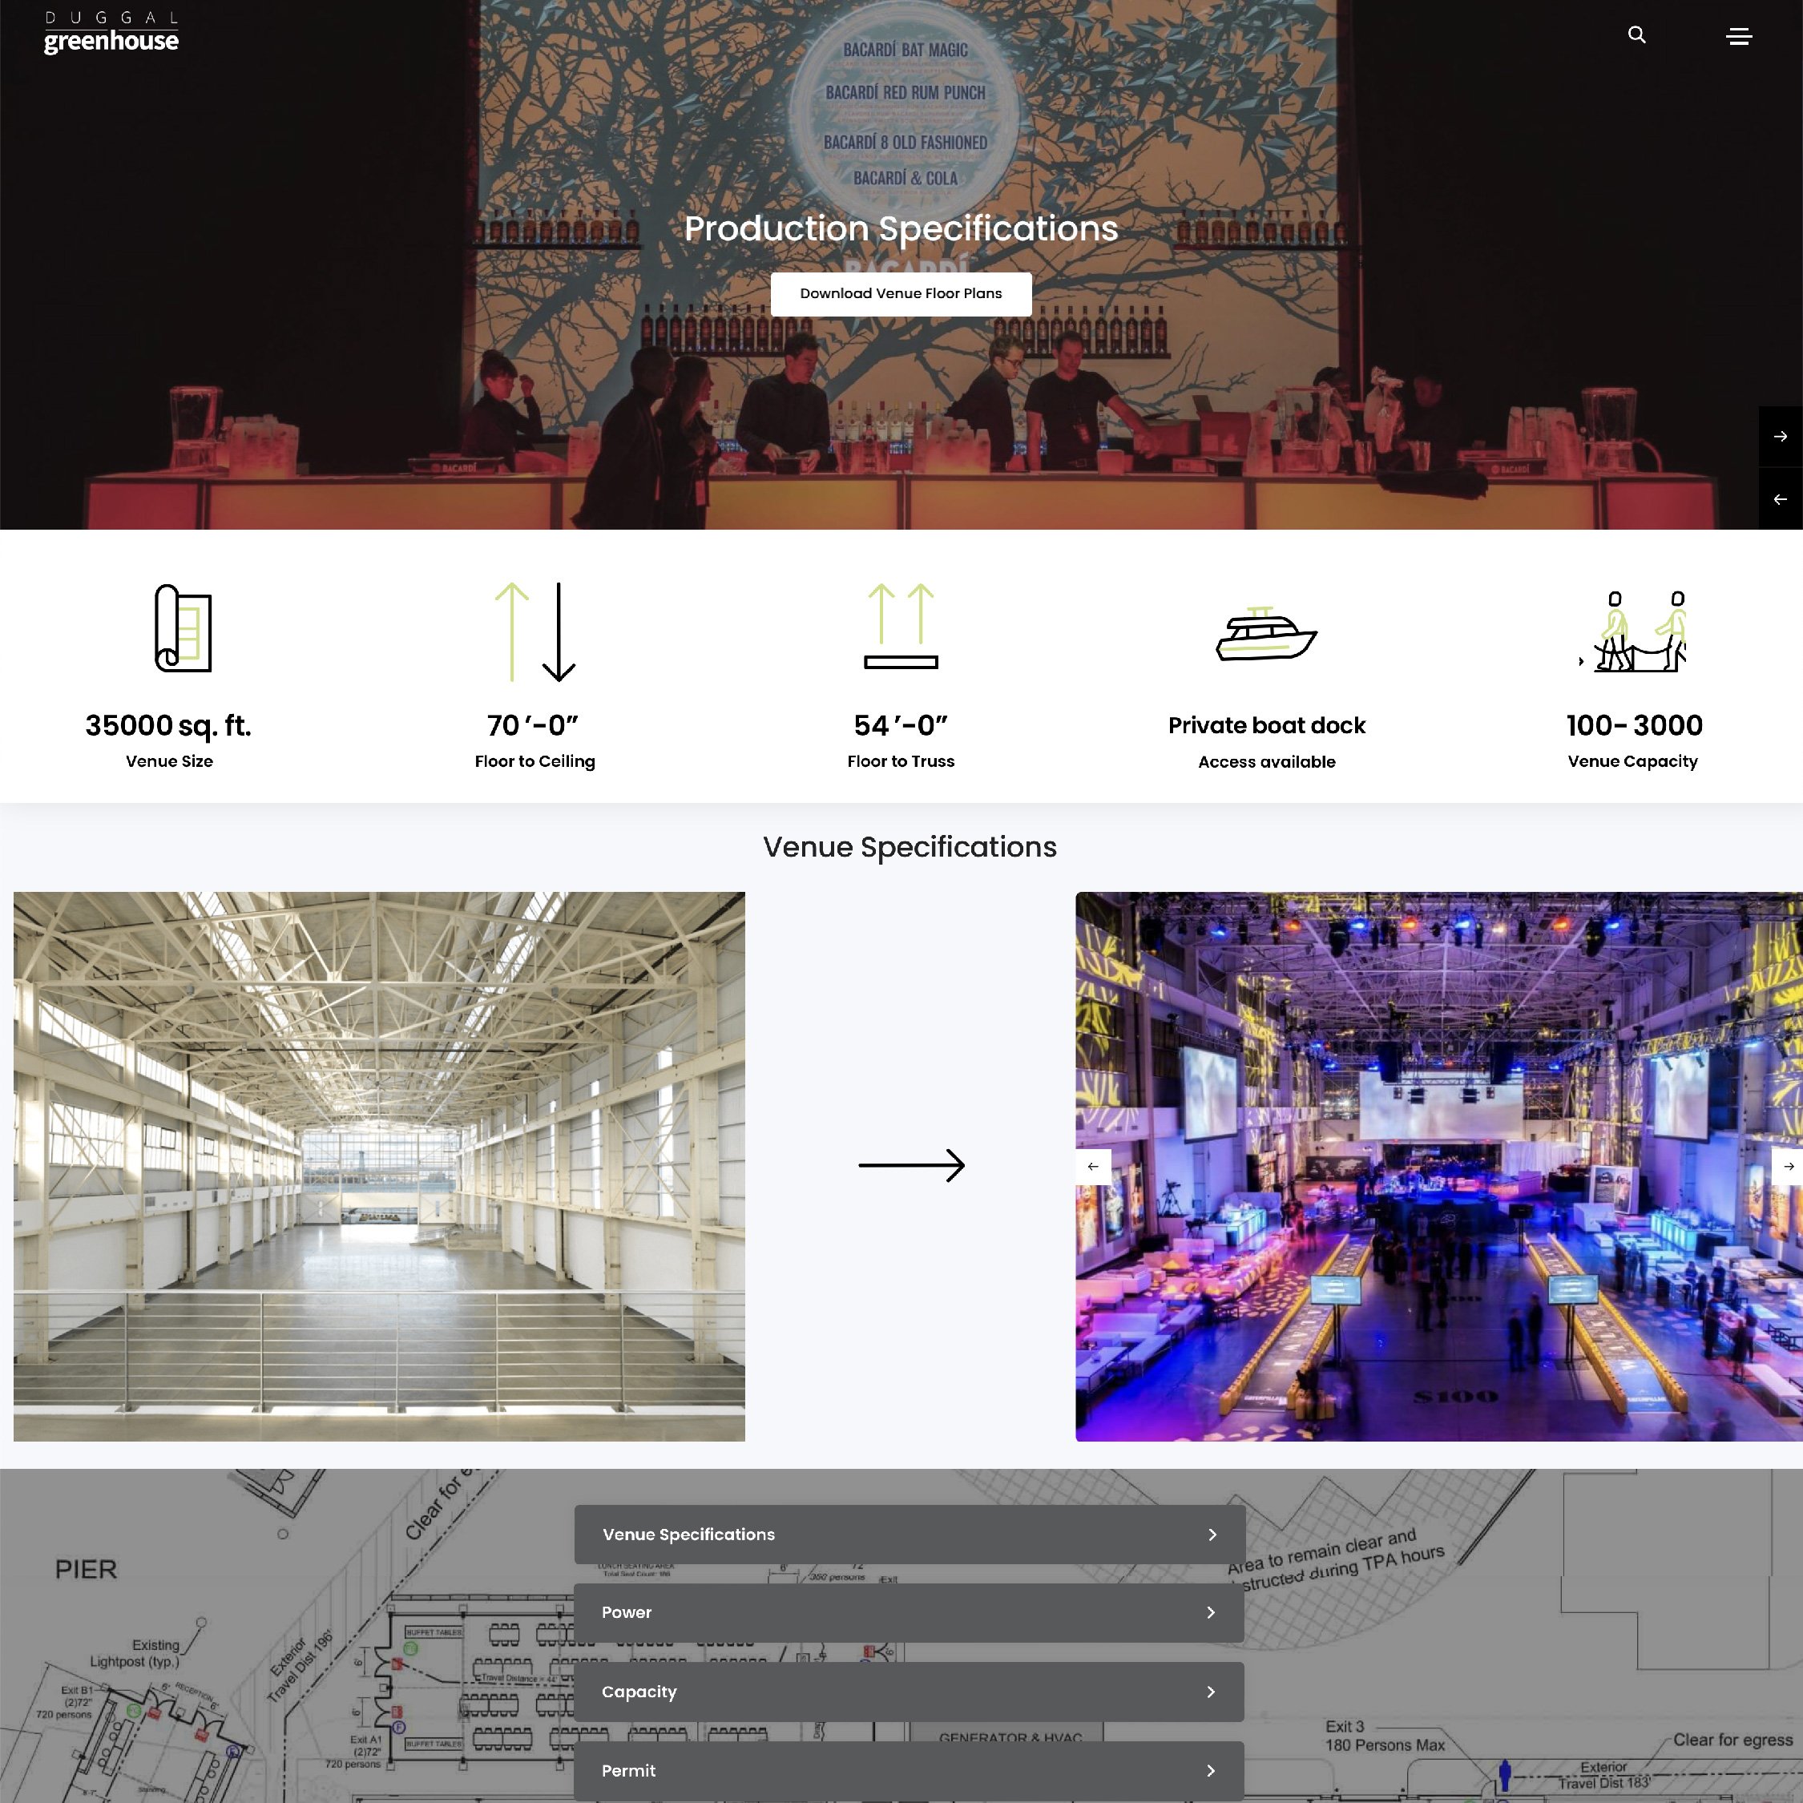Click the '35000 sq. ft.' text
The width and height of the screenshot is (1803, 1803).
click(169, 725)
